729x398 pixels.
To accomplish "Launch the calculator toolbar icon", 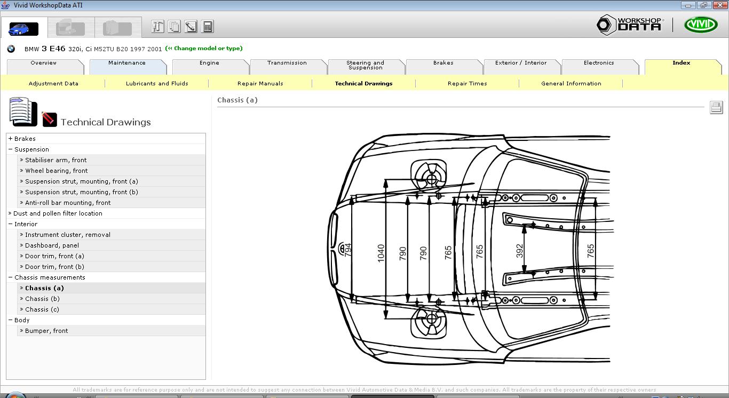I will pos(208,27).
